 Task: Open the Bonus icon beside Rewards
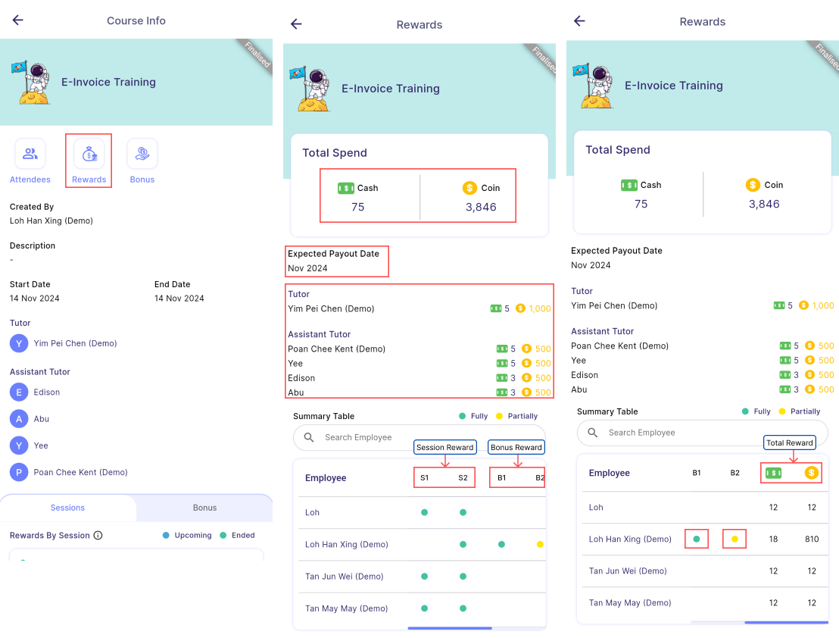(142, 155)
